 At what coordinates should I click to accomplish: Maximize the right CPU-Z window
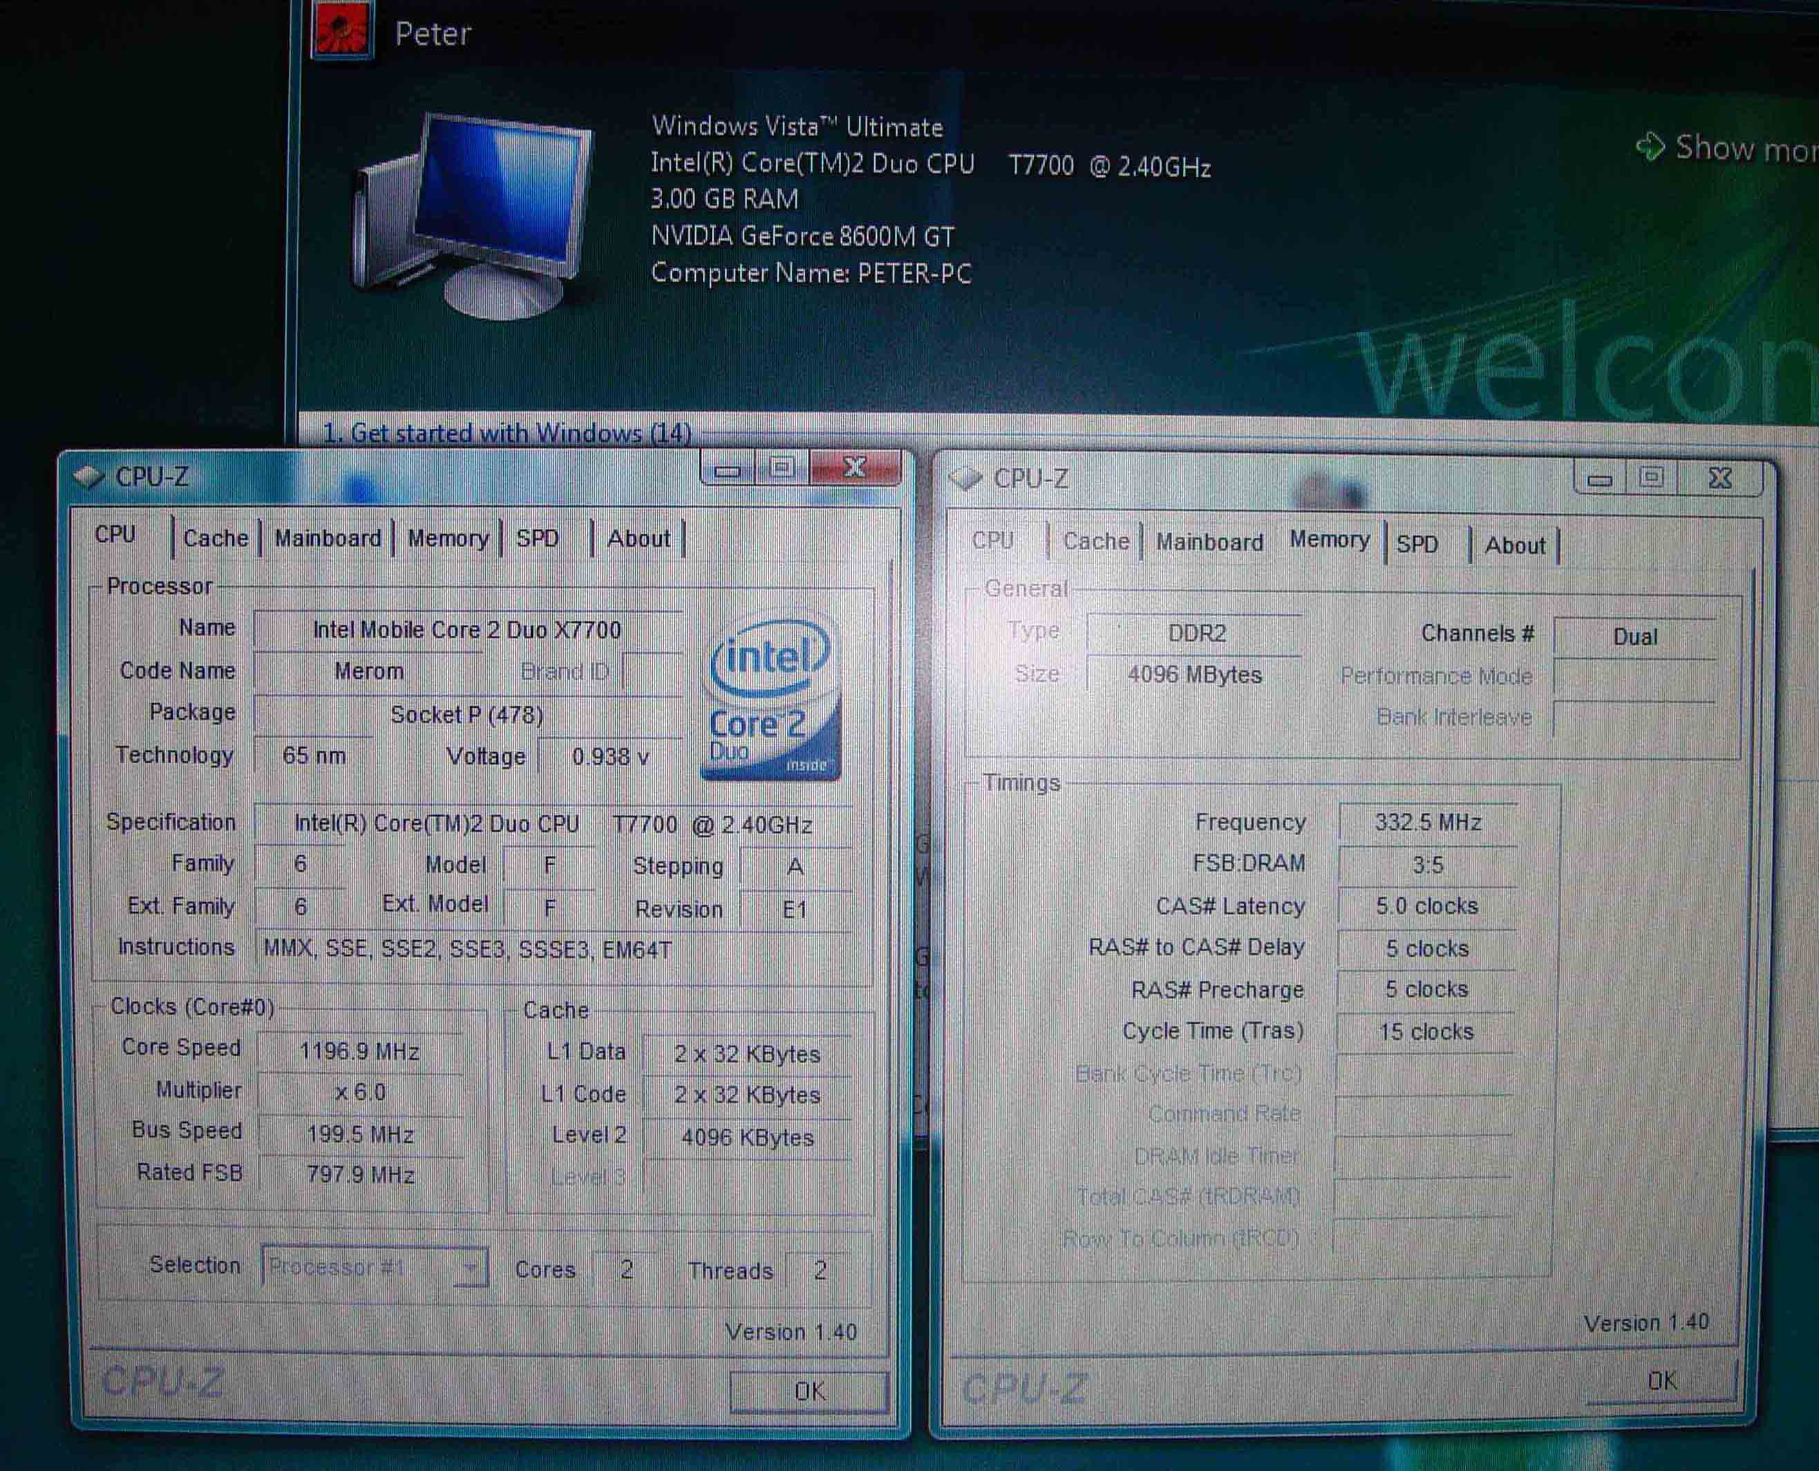coord(1650,478)
